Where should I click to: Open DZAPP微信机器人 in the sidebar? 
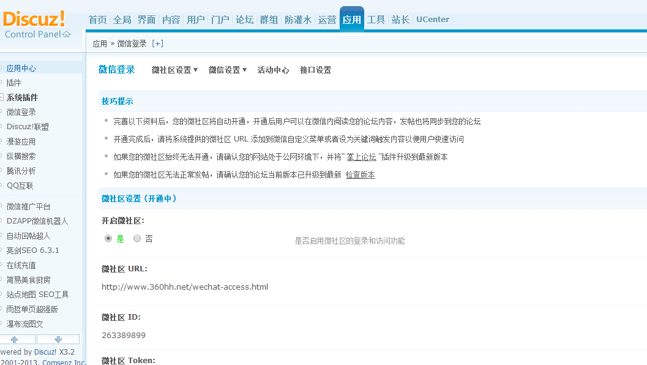click(x=37, y=221)
